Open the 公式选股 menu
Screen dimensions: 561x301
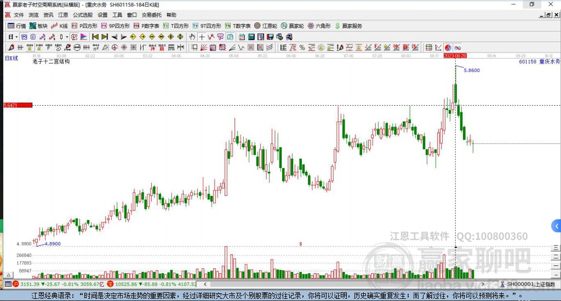pos(83,15)
